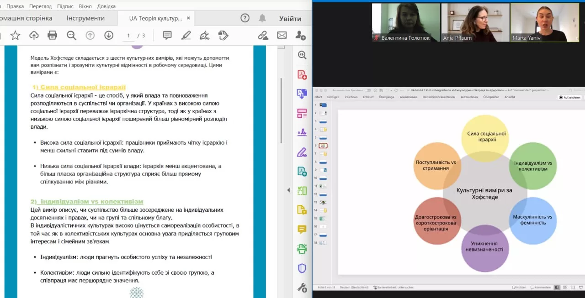Select slide 13 thumbnail in the slide panel

[323, 202]
